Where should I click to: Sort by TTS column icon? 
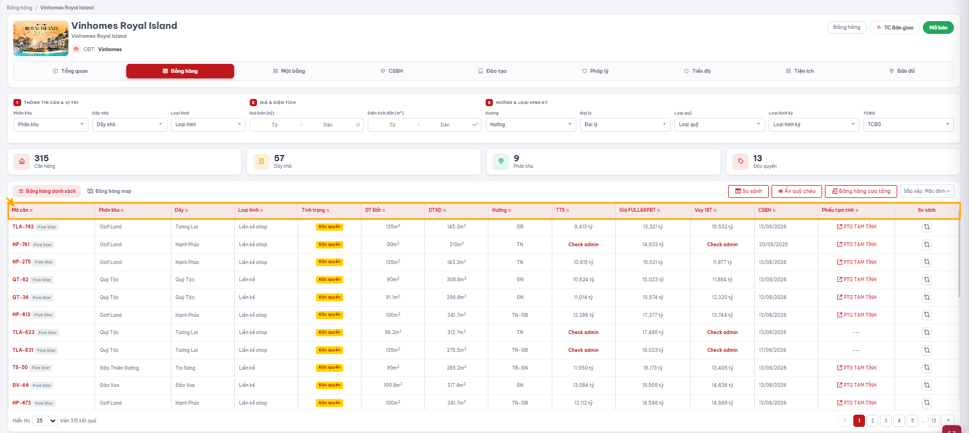[567, 211]
